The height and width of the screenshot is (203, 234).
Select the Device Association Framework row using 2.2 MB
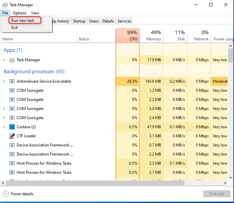point(114,154)
